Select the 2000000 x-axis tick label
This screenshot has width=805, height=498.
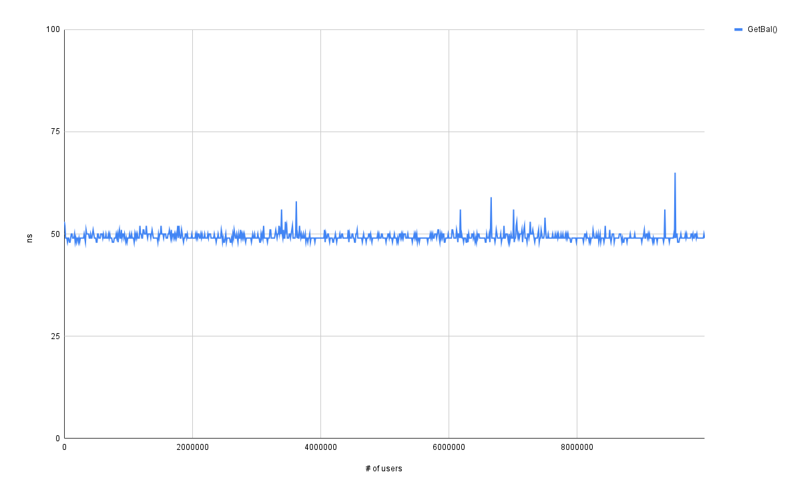click(x=192, y=448)
